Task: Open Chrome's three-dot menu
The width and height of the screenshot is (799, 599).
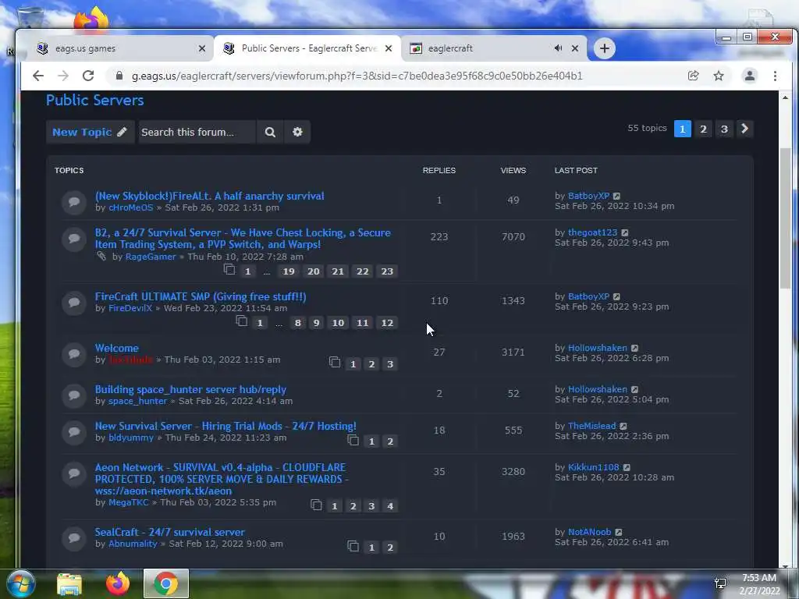Action: 775,76
